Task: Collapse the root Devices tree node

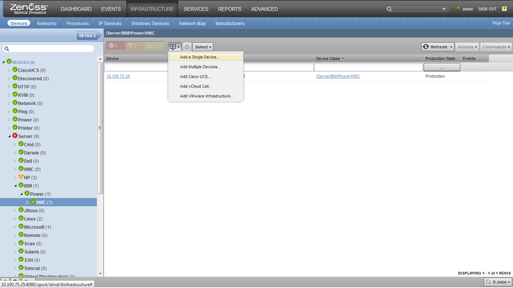Action: coord(4,62)
